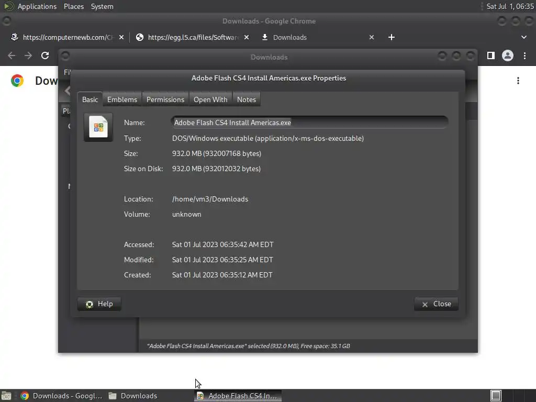Screen dimensions: 536x402
Task: Open the Places menu
Action: [x=73, y=6]
